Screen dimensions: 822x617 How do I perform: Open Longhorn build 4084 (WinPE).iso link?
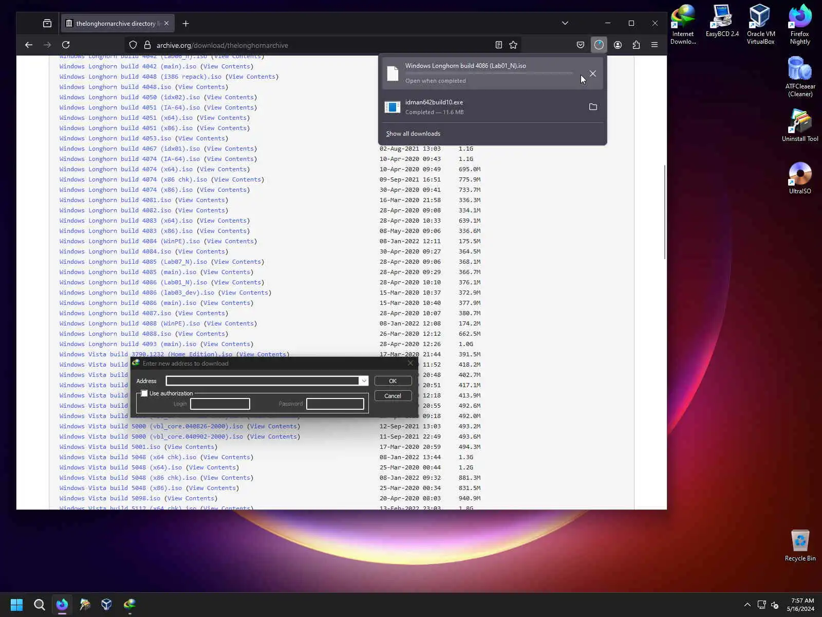coord(129,241)
